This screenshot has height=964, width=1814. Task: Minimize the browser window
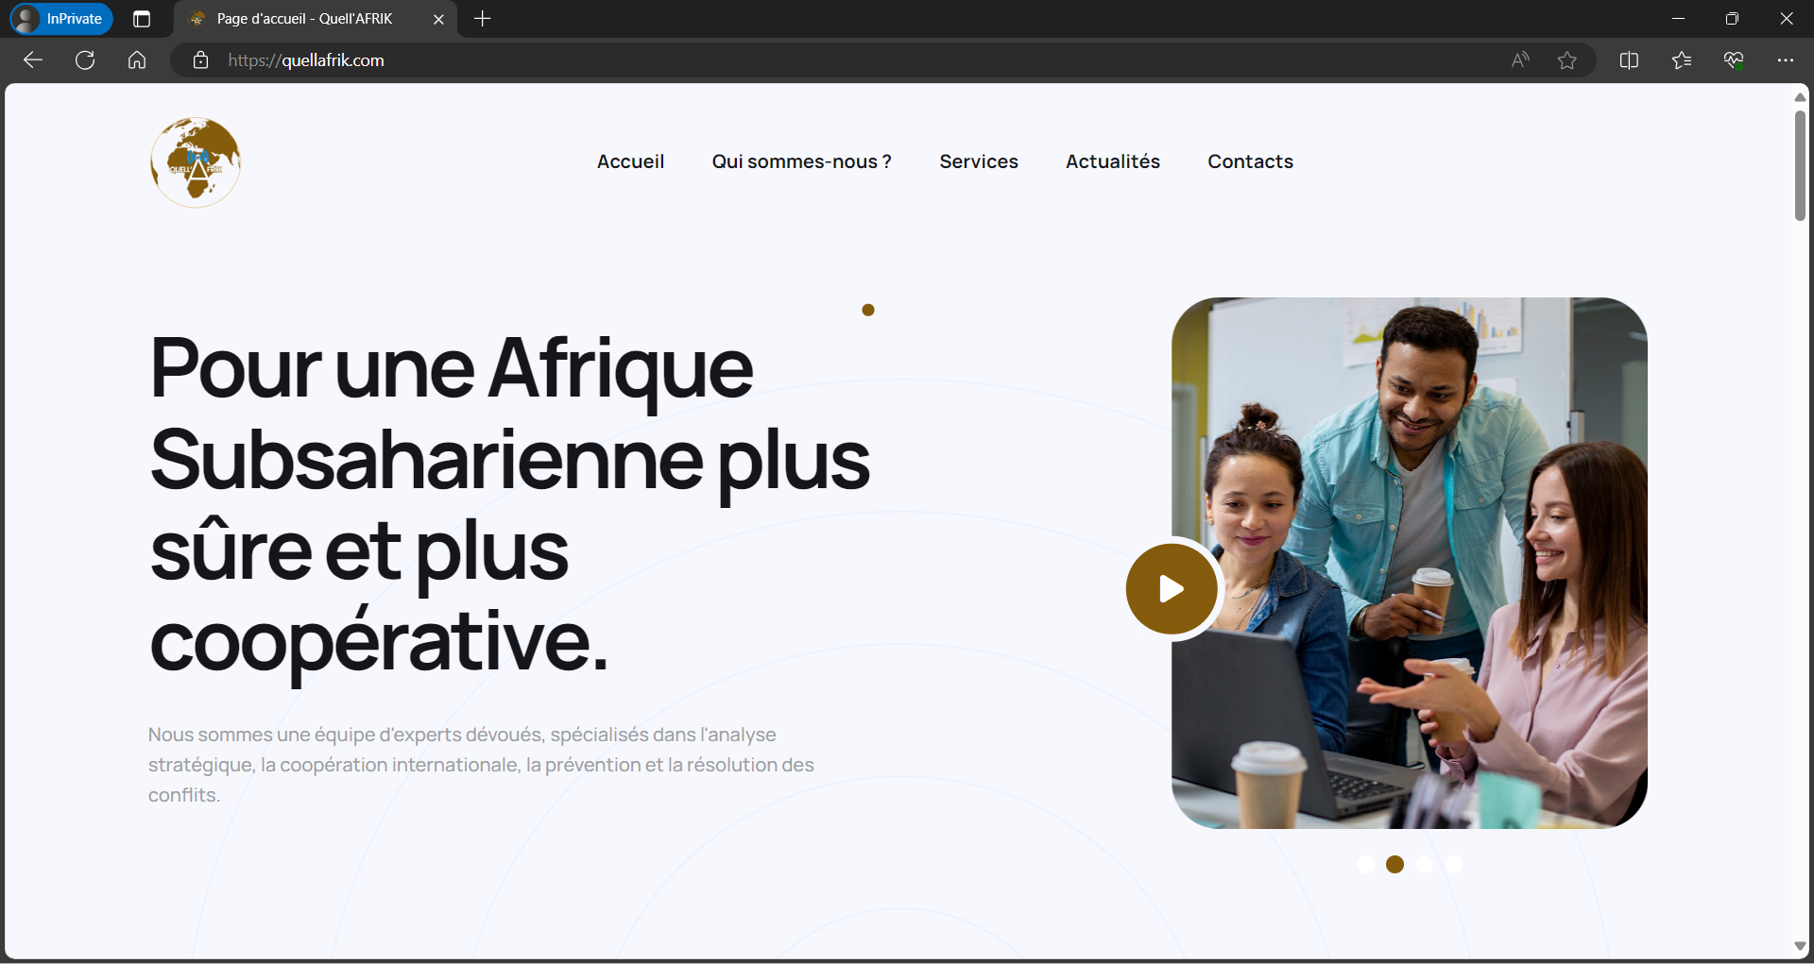(1678, 19)
